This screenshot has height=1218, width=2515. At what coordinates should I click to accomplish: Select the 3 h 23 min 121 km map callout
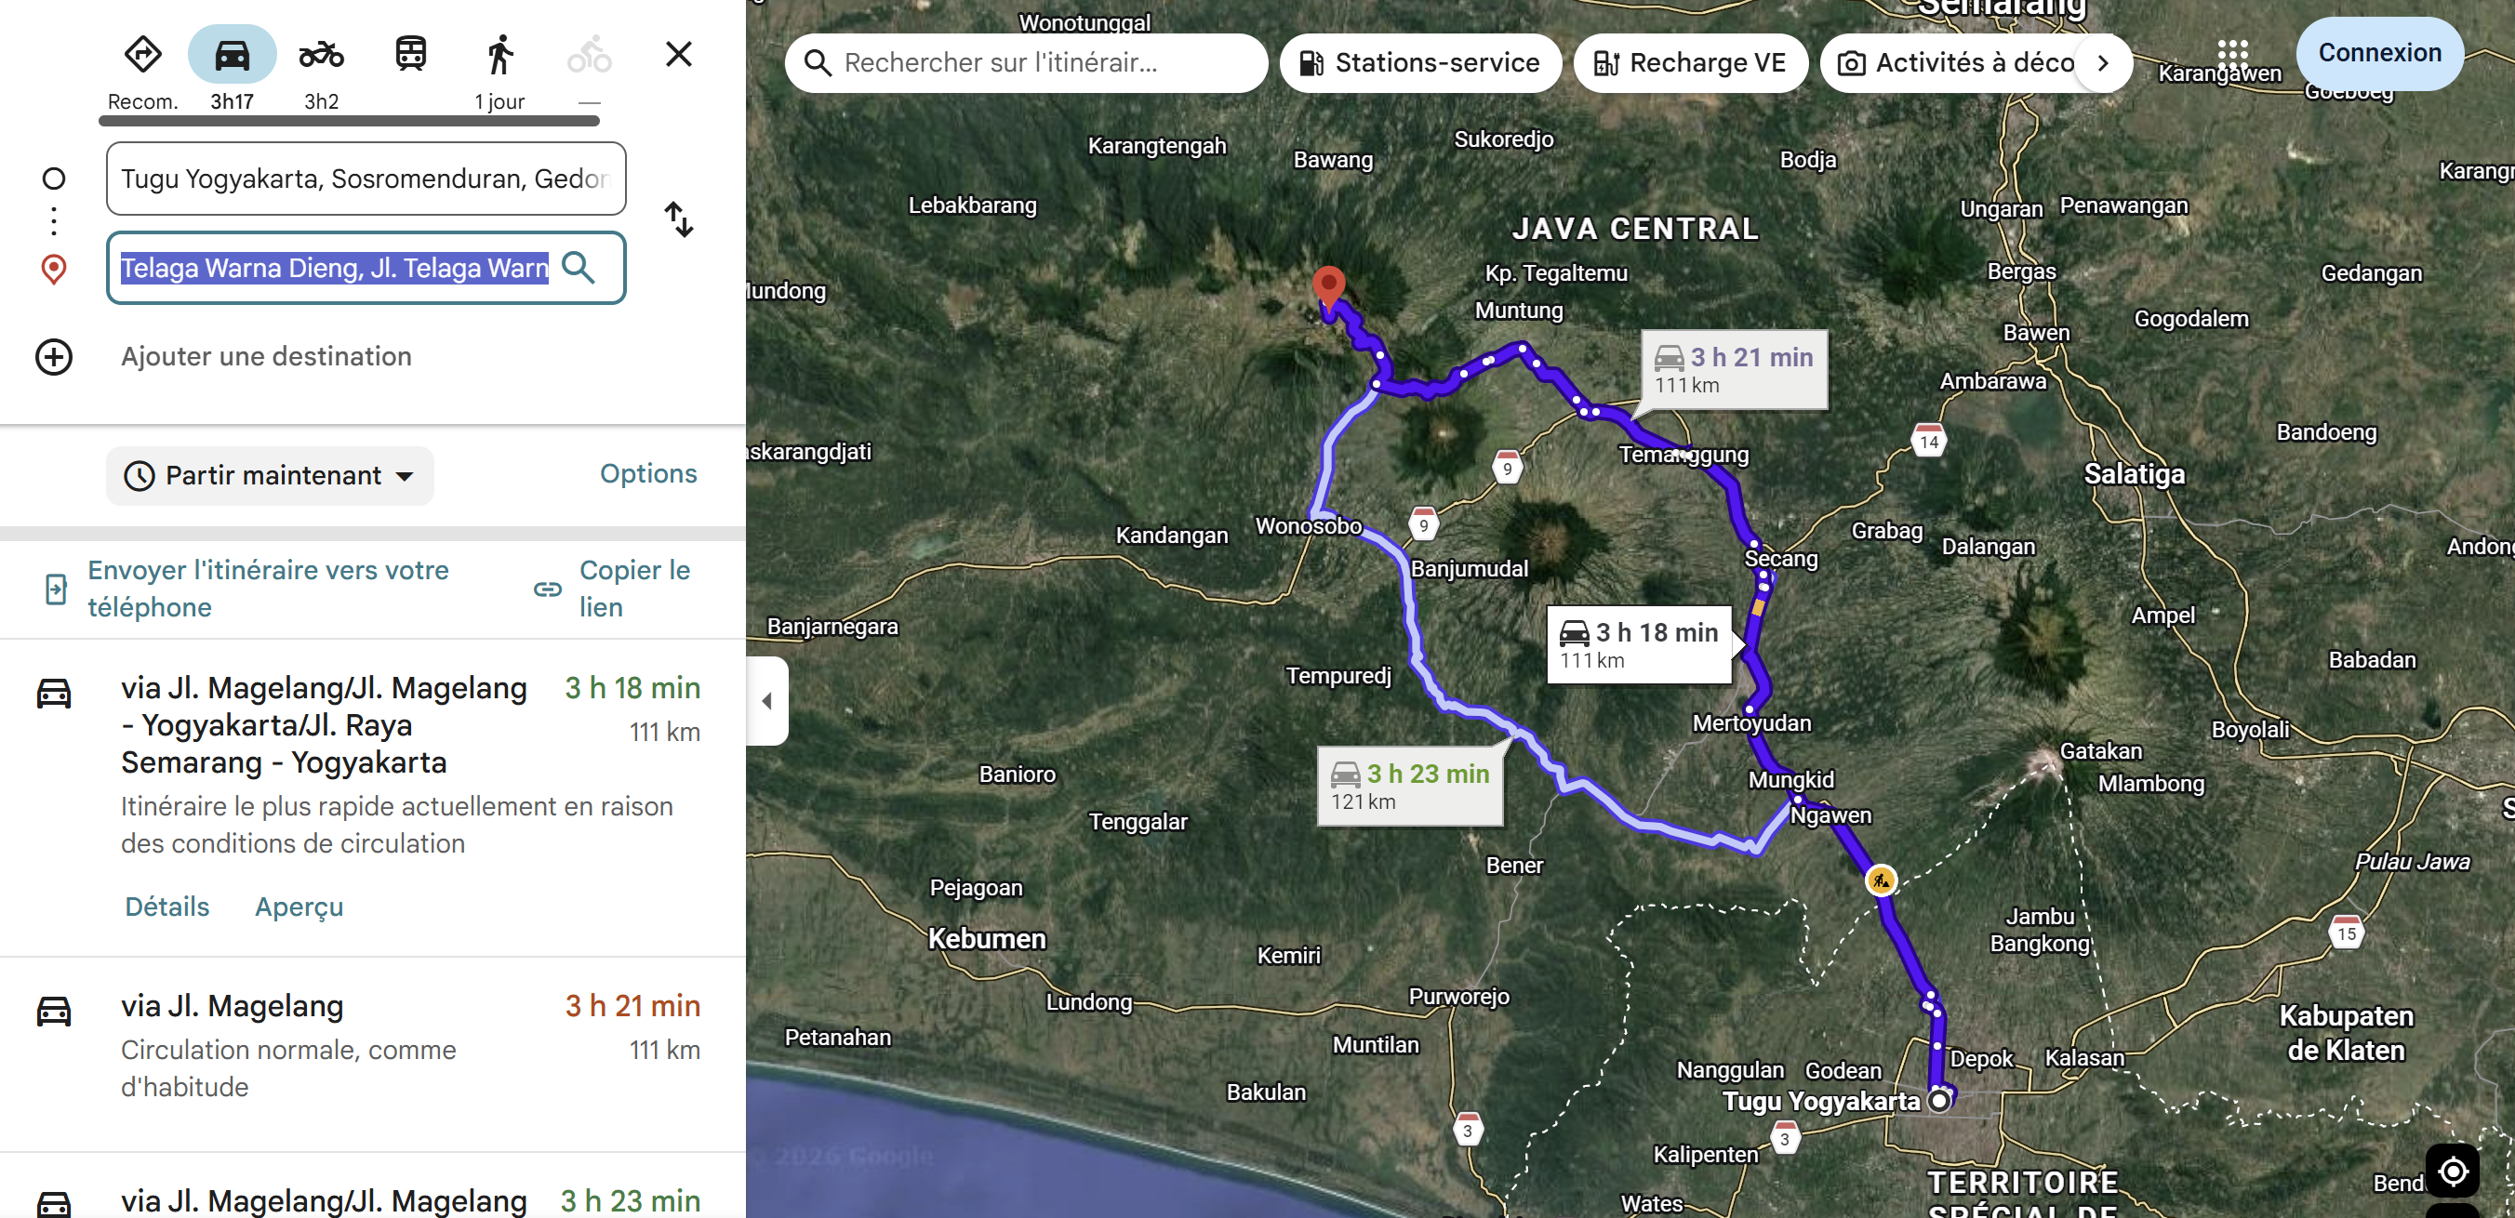(x=1410, y=787)
